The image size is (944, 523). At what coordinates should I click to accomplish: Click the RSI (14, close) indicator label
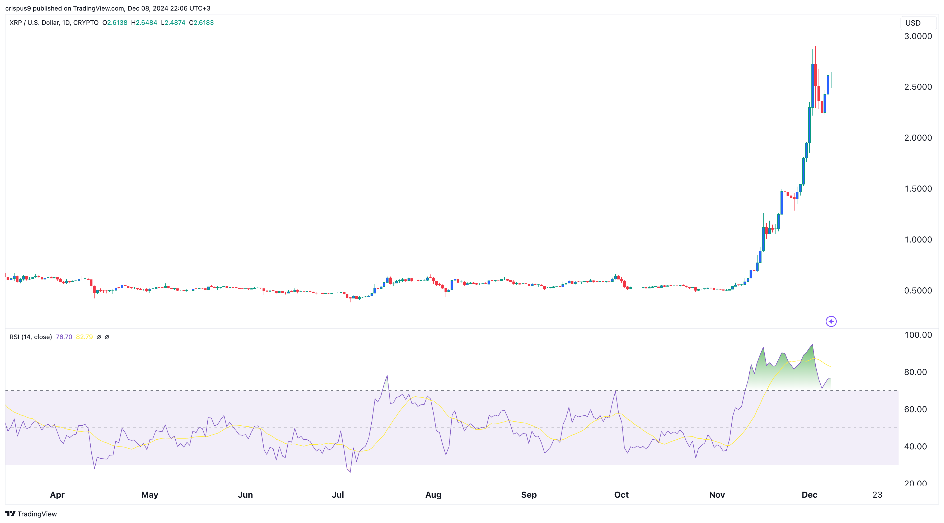30,337
